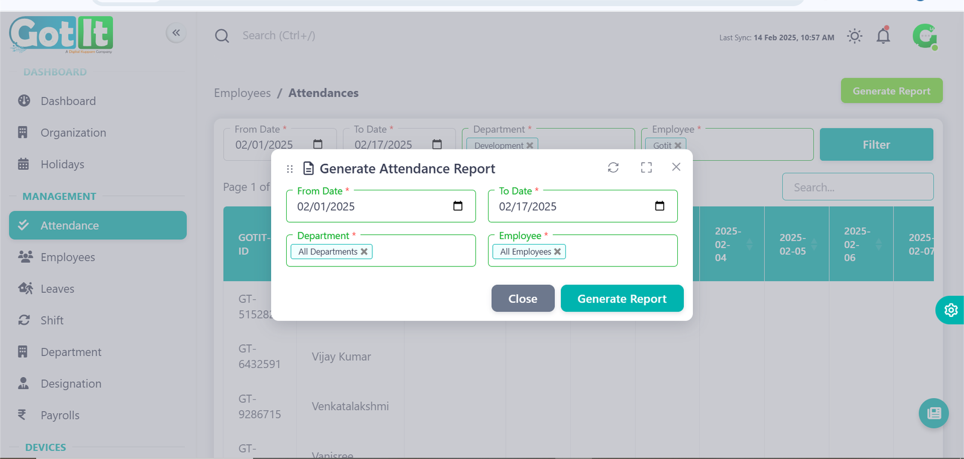This screenshot has width=964, height=459.
Task: Open calendar picker for modal To Date
Action: click(660, 206)
